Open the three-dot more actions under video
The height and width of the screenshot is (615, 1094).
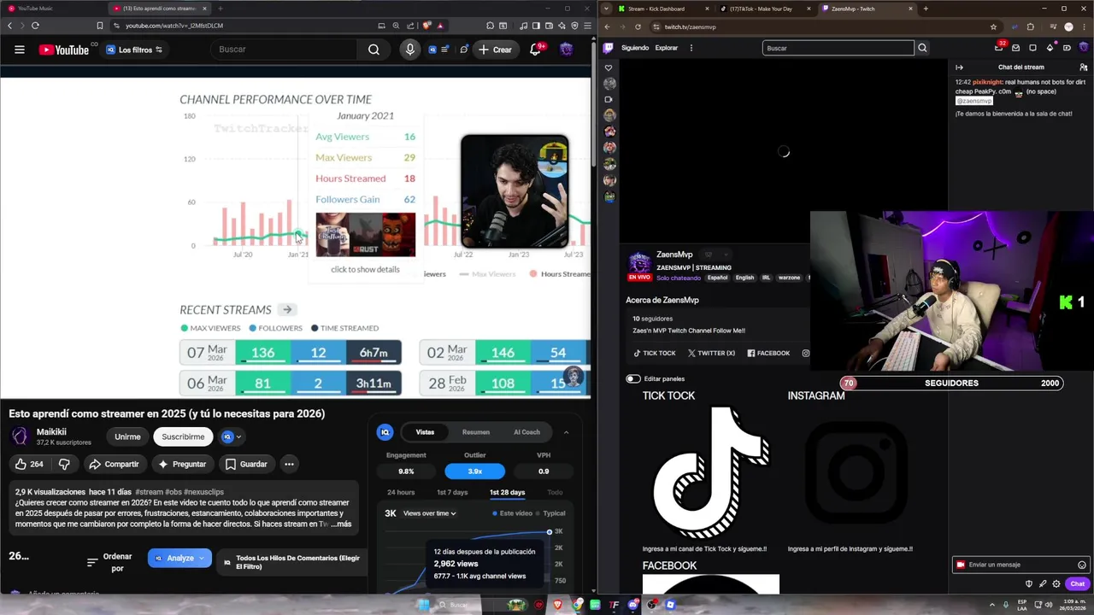[289, 464]
